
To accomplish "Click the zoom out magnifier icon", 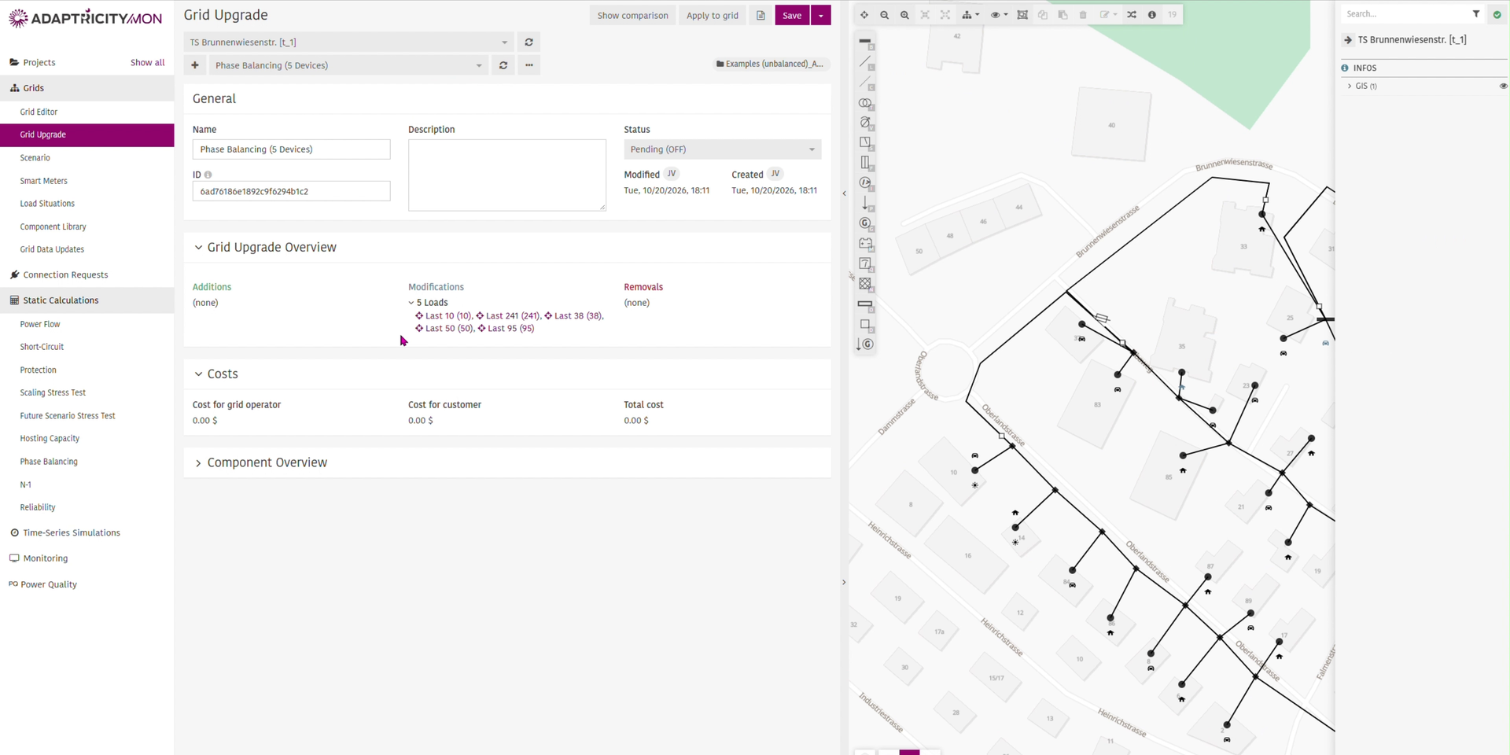I will point(885,15).
